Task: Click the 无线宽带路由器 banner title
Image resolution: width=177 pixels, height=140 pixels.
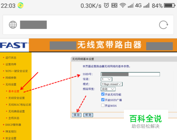Action: tap(109, 45)
